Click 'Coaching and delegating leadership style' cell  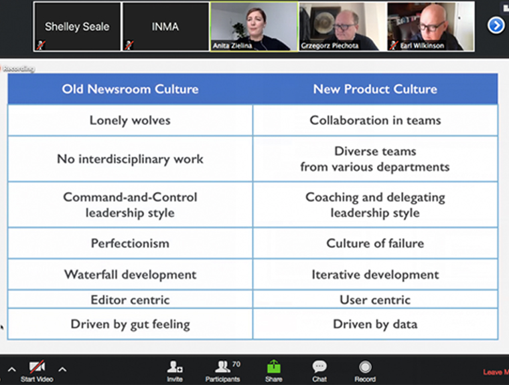[x=375, y=205]
